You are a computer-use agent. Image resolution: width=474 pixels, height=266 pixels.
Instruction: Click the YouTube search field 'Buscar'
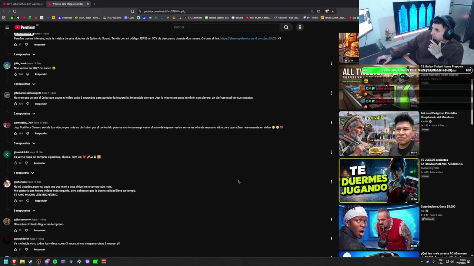coord(226,27)
